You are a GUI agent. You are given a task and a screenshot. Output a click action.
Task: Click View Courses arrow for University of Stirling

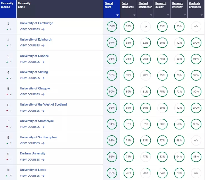(43, 78)
